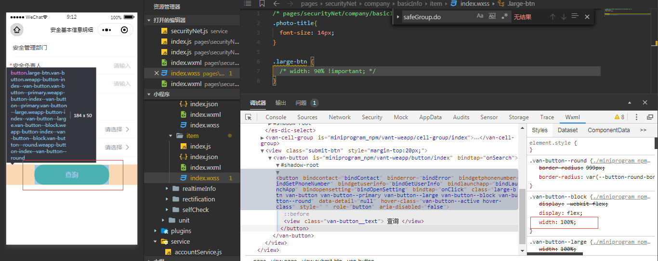This screenshot has height=261, width=658.
Task: Open securityNet.js in open editors list
Action: 192,31
